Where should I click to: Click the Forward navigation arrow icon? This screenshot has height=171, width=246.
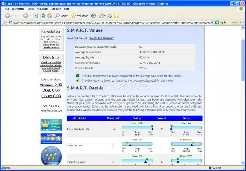[x=26, y=16]
